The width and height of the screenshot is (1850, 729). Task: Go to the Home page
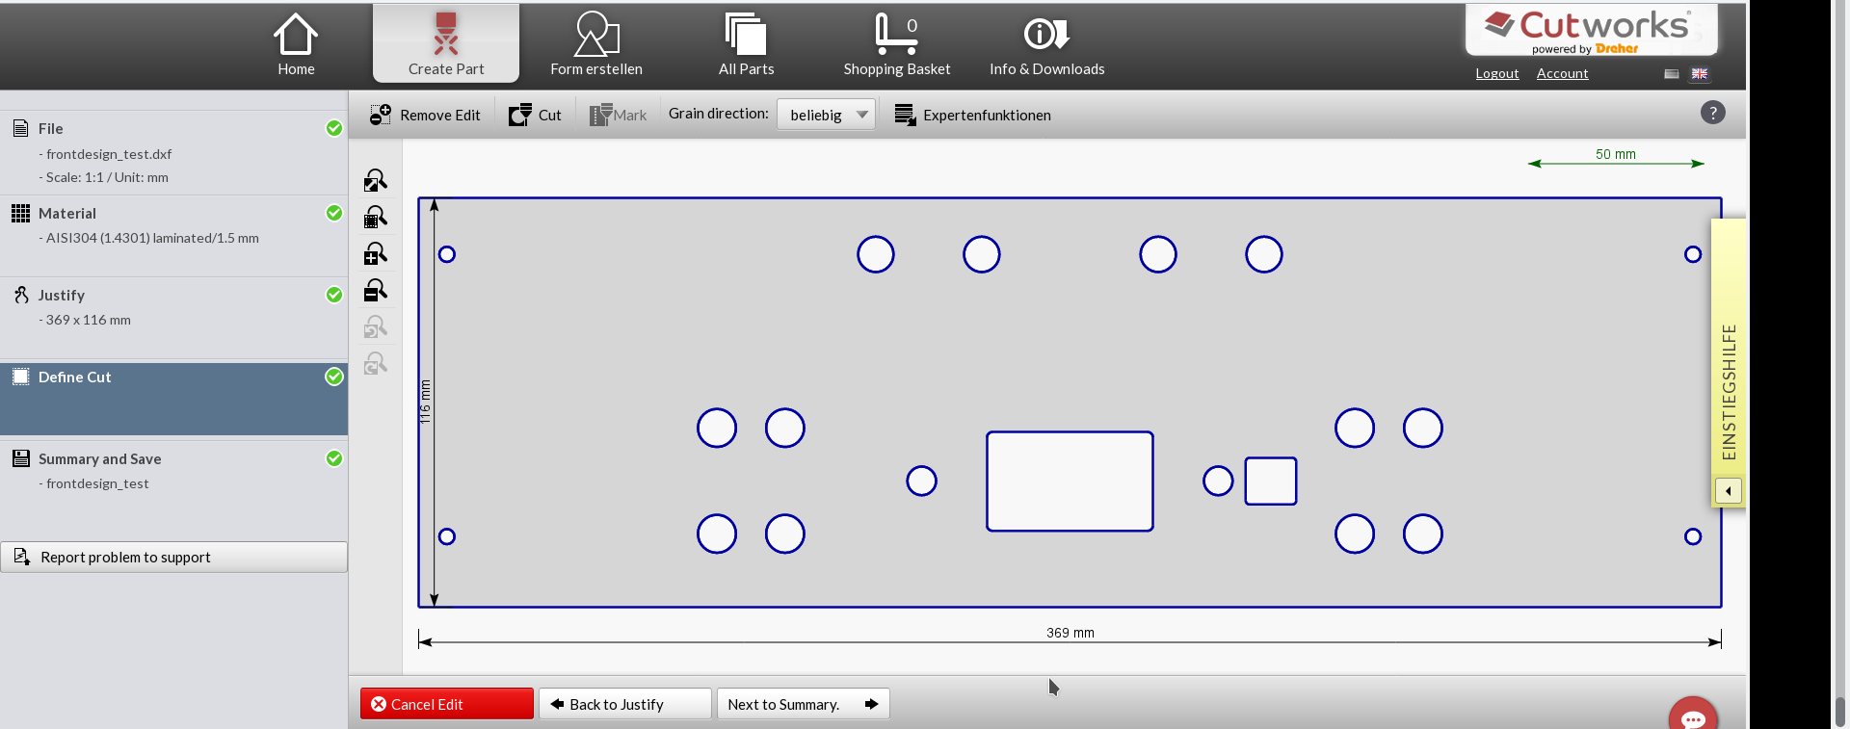pos(296,44)
